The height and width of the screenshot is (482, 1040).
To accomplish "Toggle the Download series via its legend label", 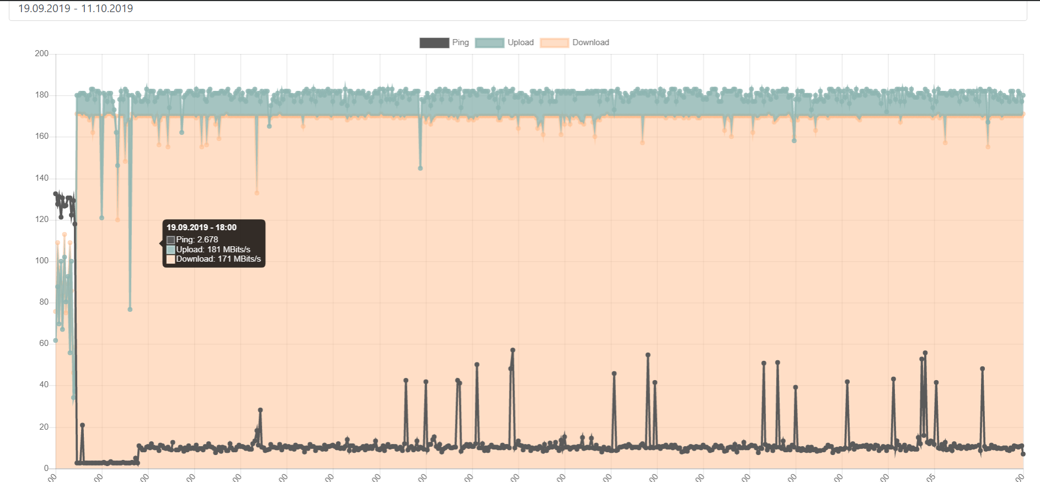I will pyautogui.click(x=590, y=42).
